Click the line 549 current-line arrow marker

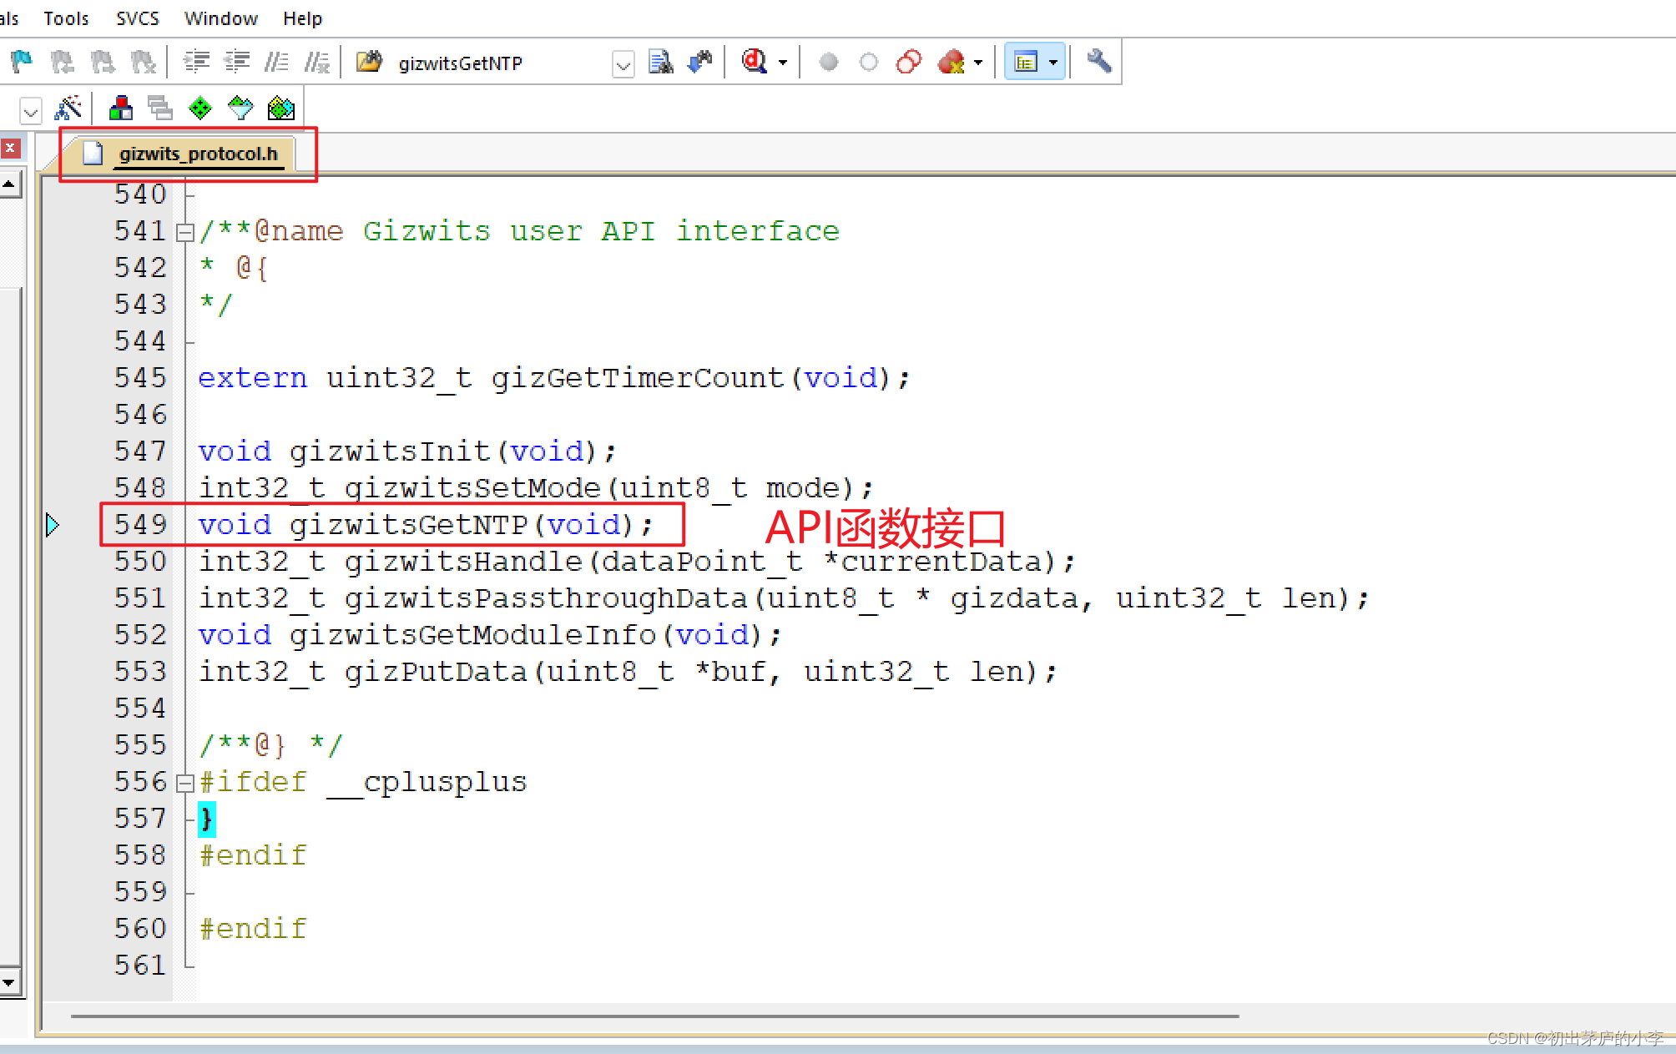point(52,525)
